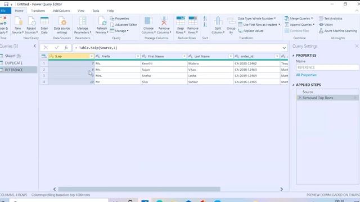Screen dimensions: 360x202
Task: Open the Manage query dropdown
Action: [119, 31]
